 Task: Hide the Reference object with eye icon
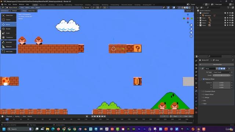[x=230, y=15]
